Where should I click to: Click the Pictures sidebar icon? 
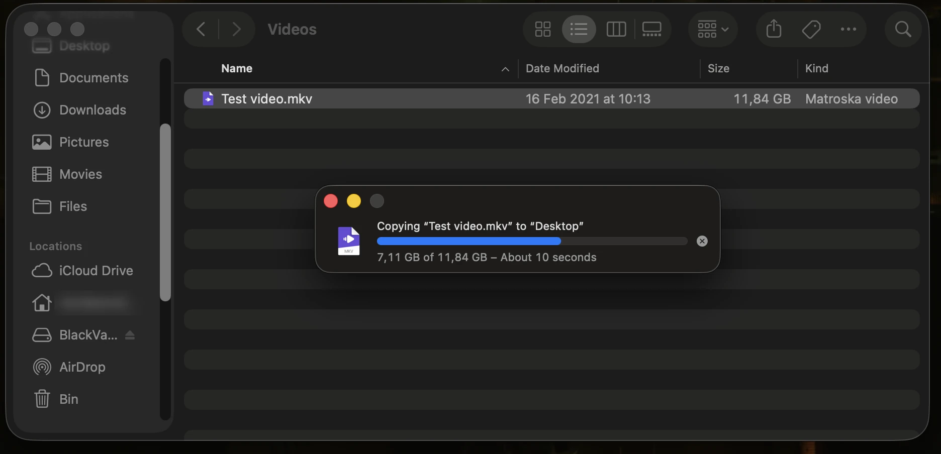[42, 142]
